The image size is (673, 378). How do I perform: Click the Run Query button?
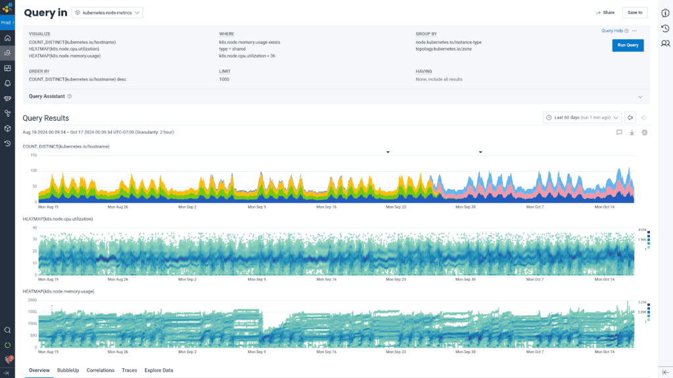pos(628,45)
